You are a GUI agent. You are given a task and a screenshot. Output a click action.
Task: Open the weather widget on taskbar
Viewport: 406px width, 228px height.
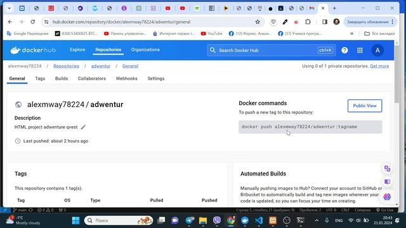point(23,220)
